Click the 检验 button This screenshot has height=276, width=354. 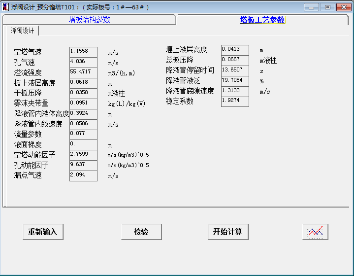pos(141,232)
